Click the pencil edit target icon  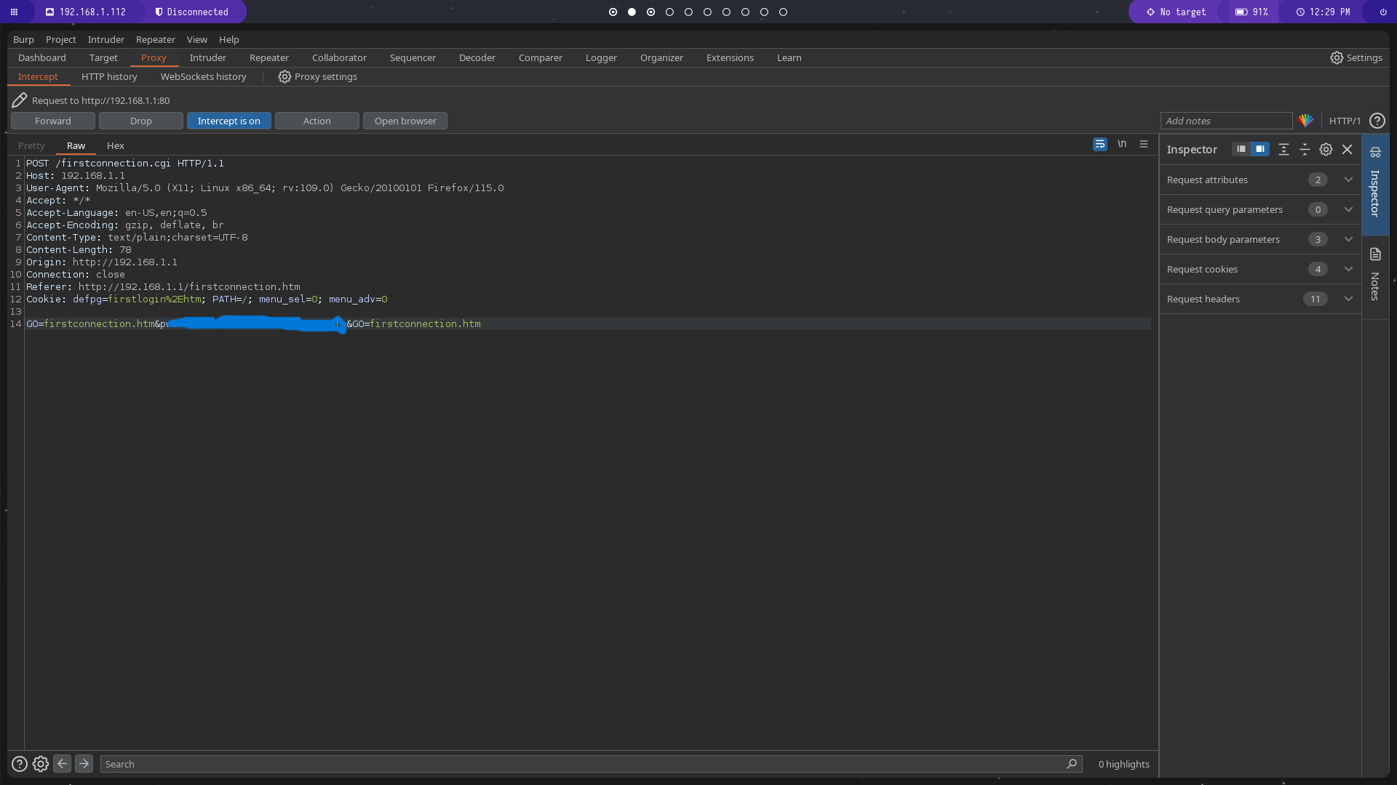tap(20, 100)
